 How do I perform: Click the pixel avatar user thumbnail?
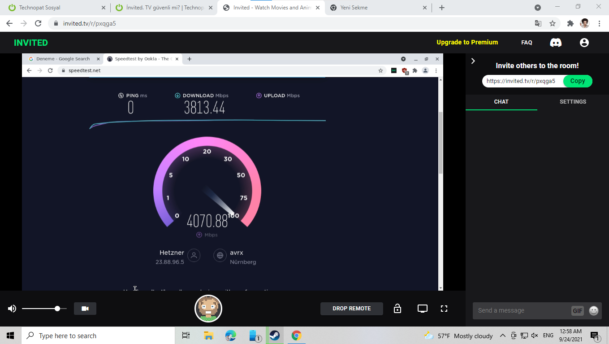tap(208, 309)
